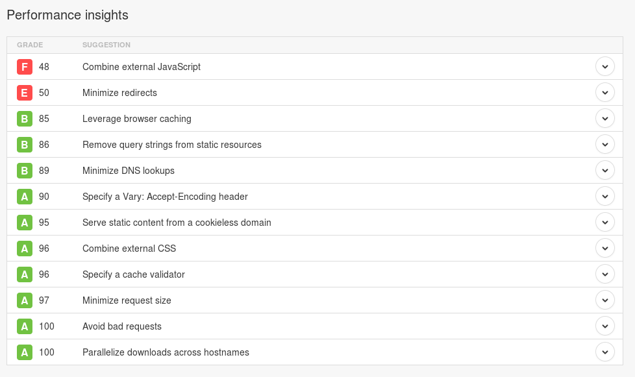Click the red E grade badge
This screenshot has width=635, height=377.
click(25, 93)
